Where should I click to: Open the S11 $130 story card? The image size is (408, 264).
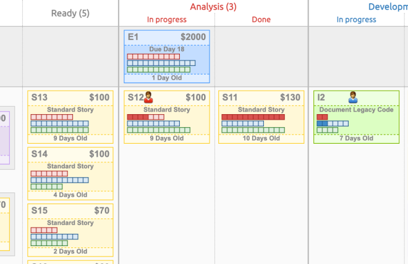(261, 117)
